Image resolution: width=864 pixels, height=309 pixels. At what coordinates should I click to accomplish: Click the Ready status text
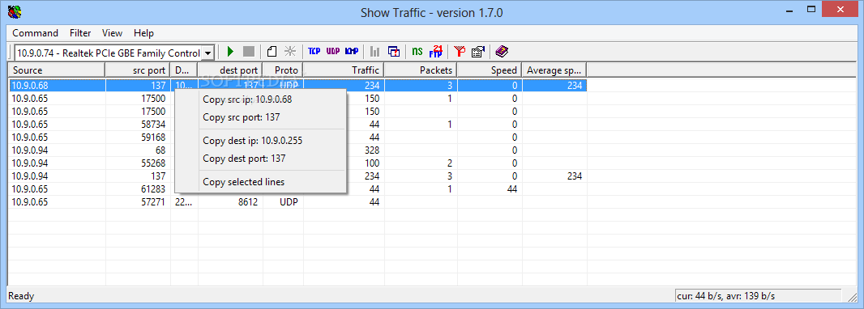point(22,296)
